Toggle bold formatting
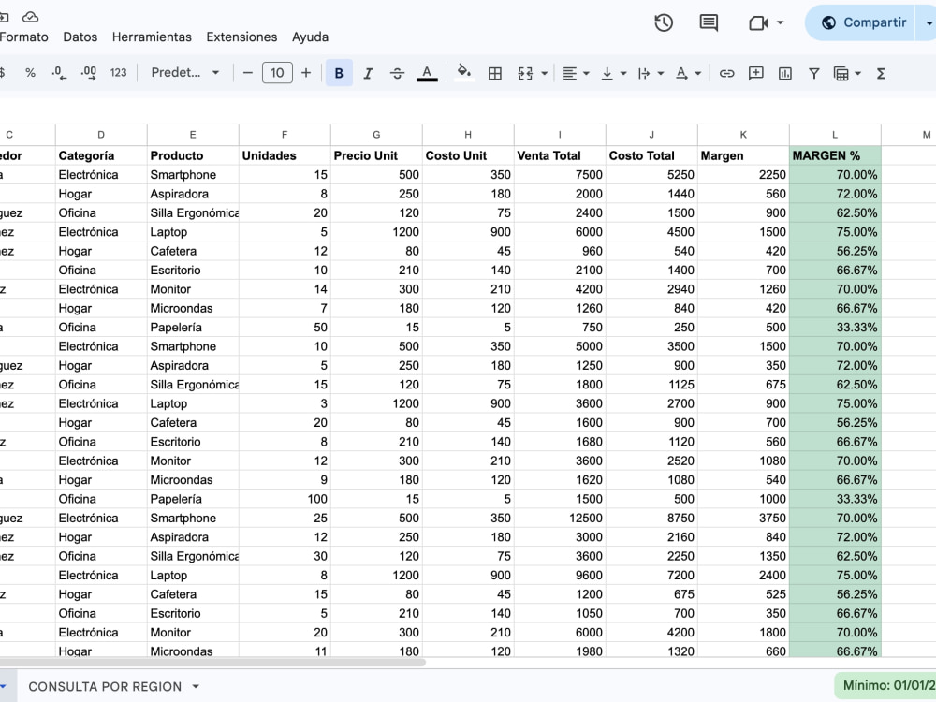This screenshot has height=702, width=936. pos(339,73)
